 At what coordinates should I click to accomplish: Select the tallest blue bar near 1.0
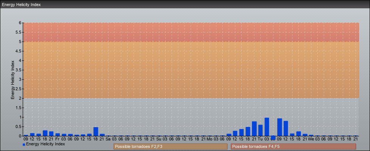pos(267,127)
